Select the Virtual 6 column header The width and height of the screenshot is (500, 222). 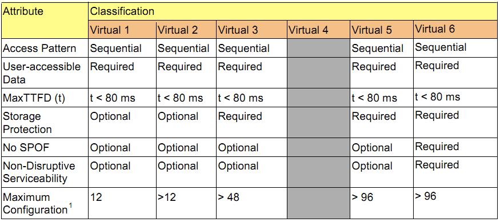(456, 30)
